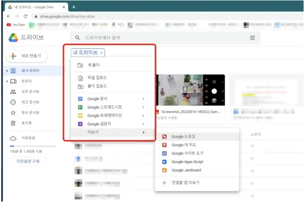The width and height of the screenshot is (304, 214).
Task: Open 공유 문서함 in the sidebar
Action: [30, 92]
